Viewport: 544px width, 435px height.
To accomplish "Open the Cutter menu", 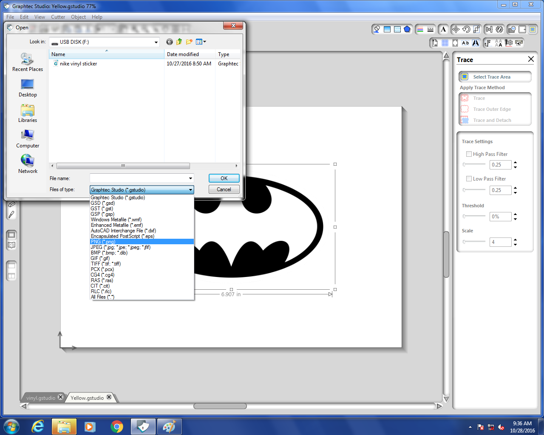I will (x=58, y=17).
